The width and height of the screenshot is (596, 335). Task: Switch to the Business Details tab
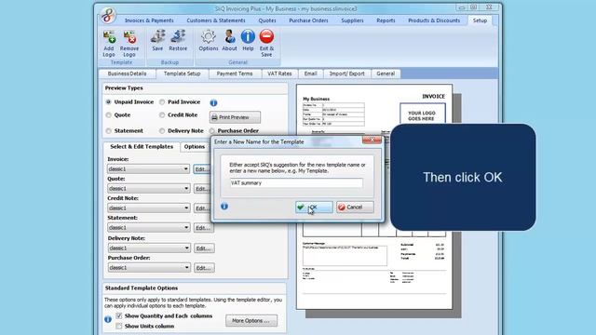127,74
